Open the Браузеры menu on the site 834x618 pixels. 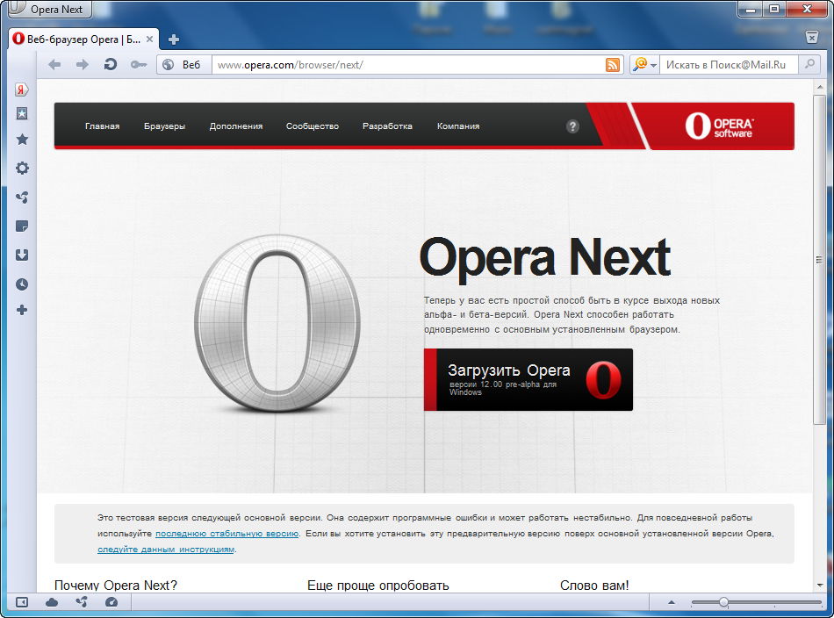[164, 126]
